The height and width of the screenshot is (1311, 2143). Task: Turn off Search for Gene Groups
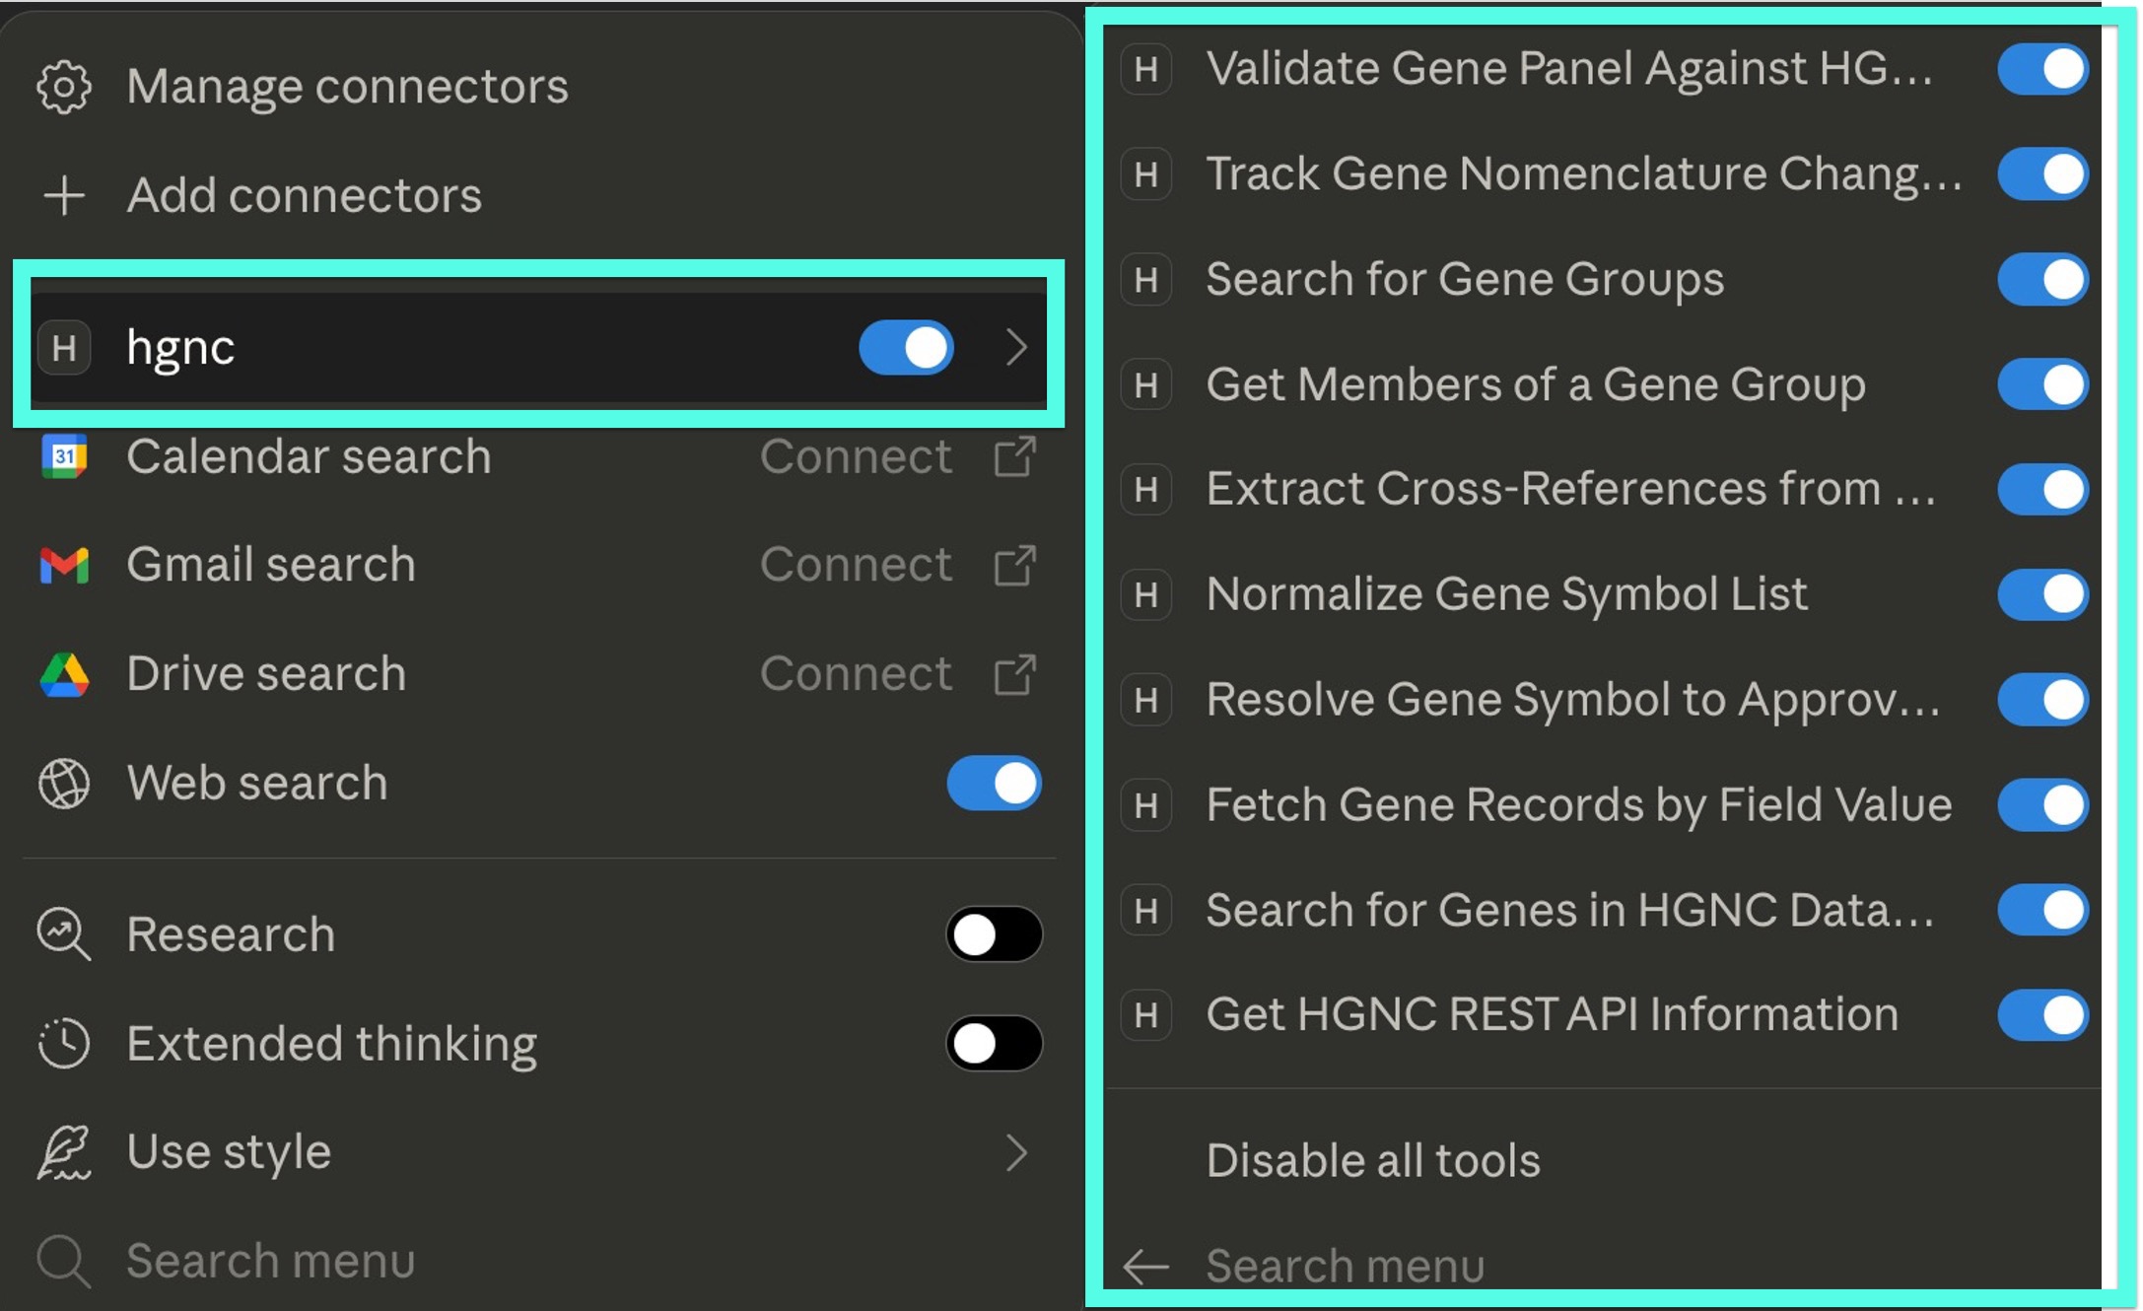2041,280
